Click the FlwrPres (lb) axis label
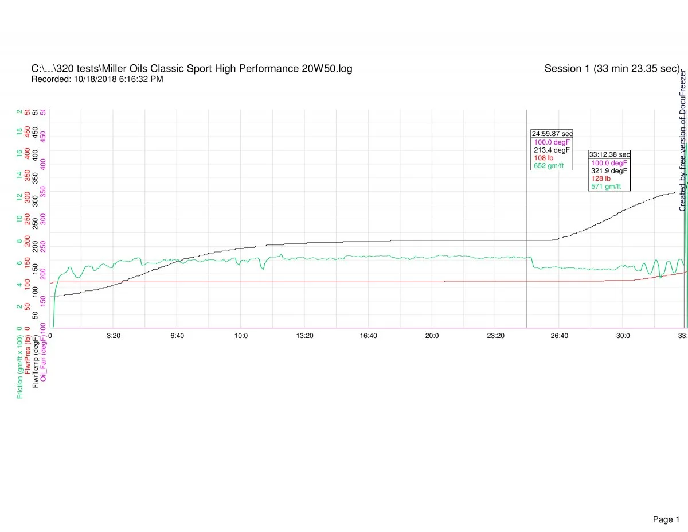This screenshot has height=532, width=688. (28, 358)
